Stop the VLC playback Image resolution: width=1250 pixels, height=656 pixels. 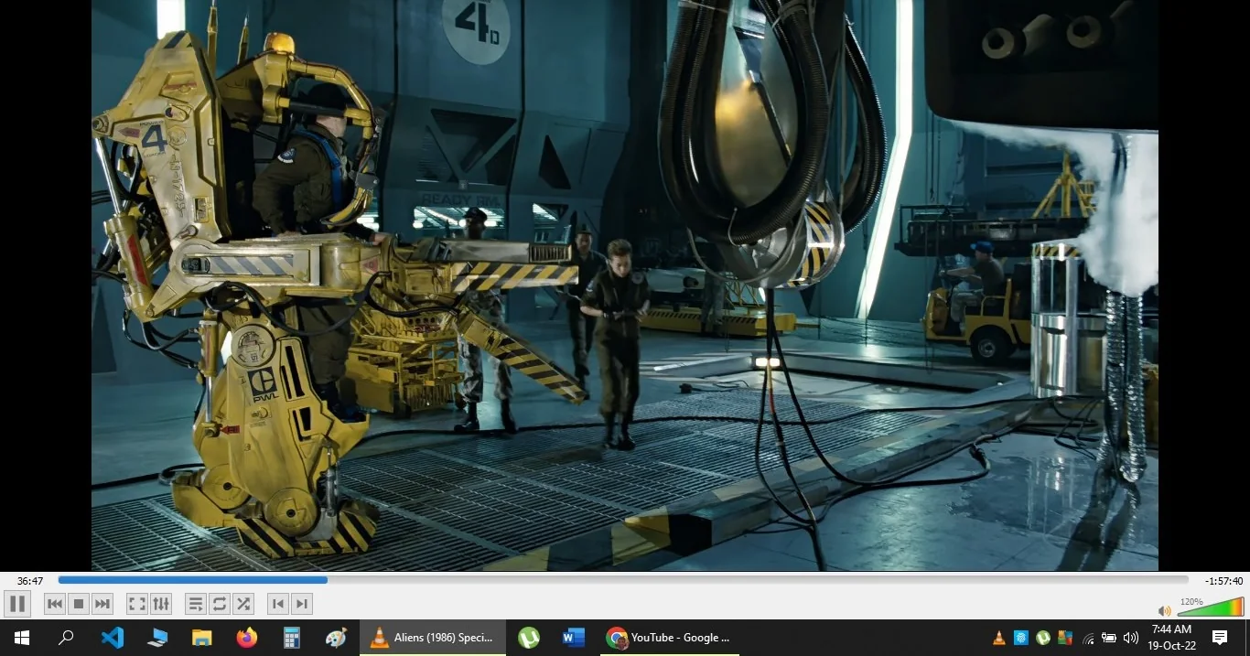point(79,604)
